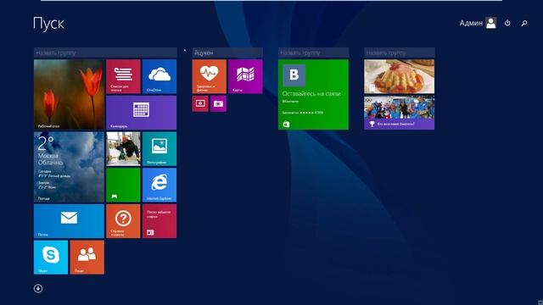This screenshot has height=305, width=543.
Task: Open the Calendar tile
Action: coord(142,113)
